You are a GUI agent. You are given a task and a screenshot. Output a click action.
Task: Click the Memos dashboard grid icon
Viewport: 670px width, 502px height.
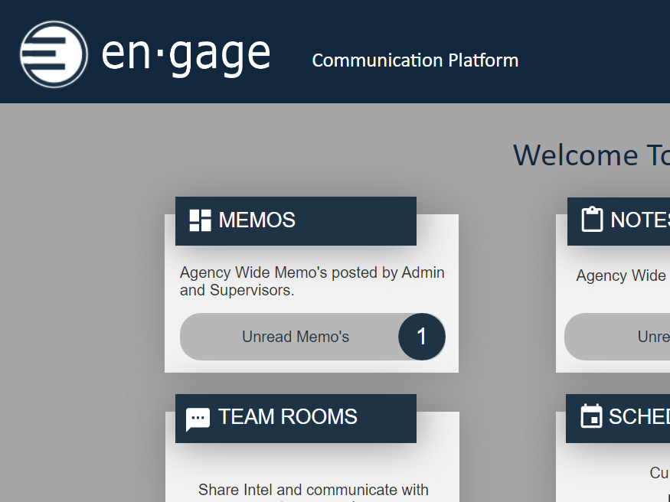point(200,220)
